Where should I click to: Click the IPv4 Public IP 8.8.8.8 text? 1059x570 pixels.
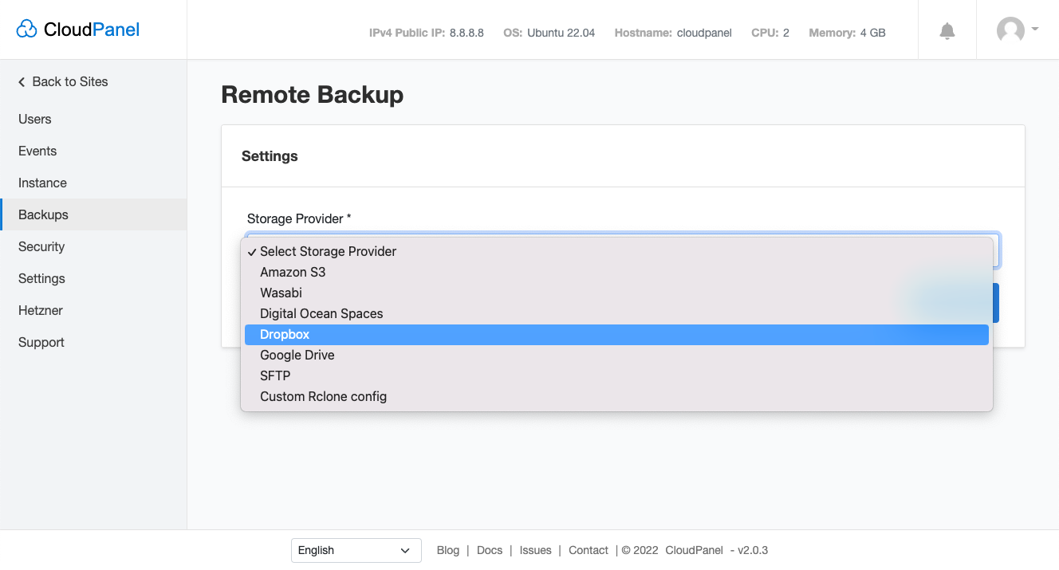coord(427,33)
